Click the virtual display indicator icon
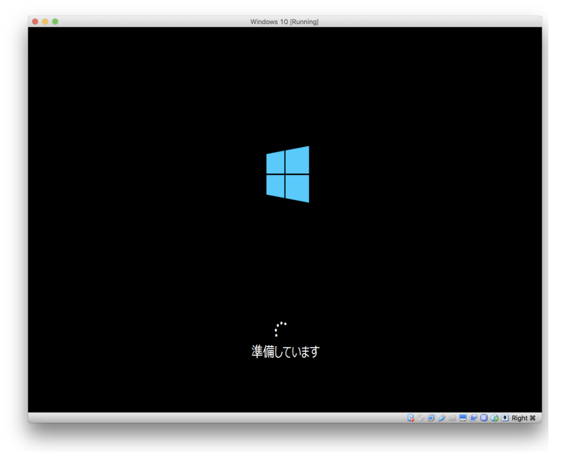 463,418
